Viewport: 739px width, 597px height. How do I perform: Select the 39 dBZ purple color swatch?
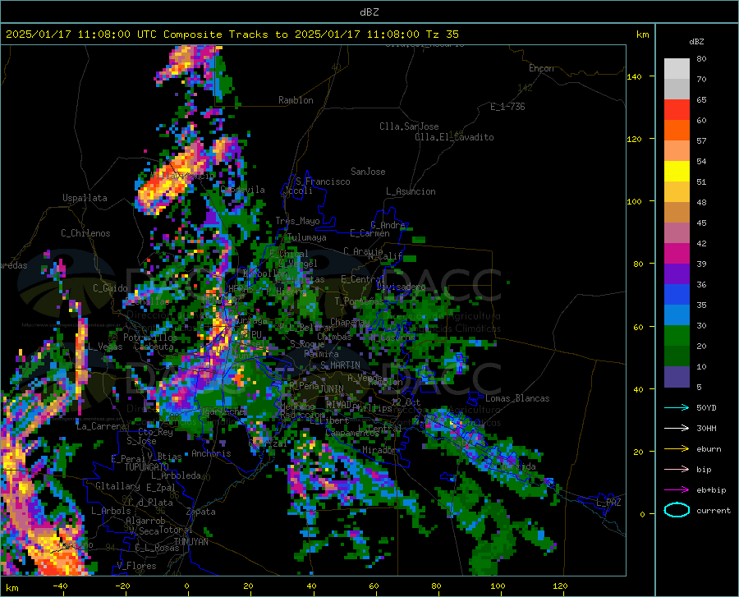click(677, 274)
